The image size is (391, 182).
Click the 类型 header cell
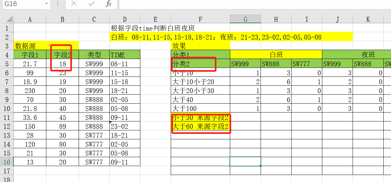94,55
